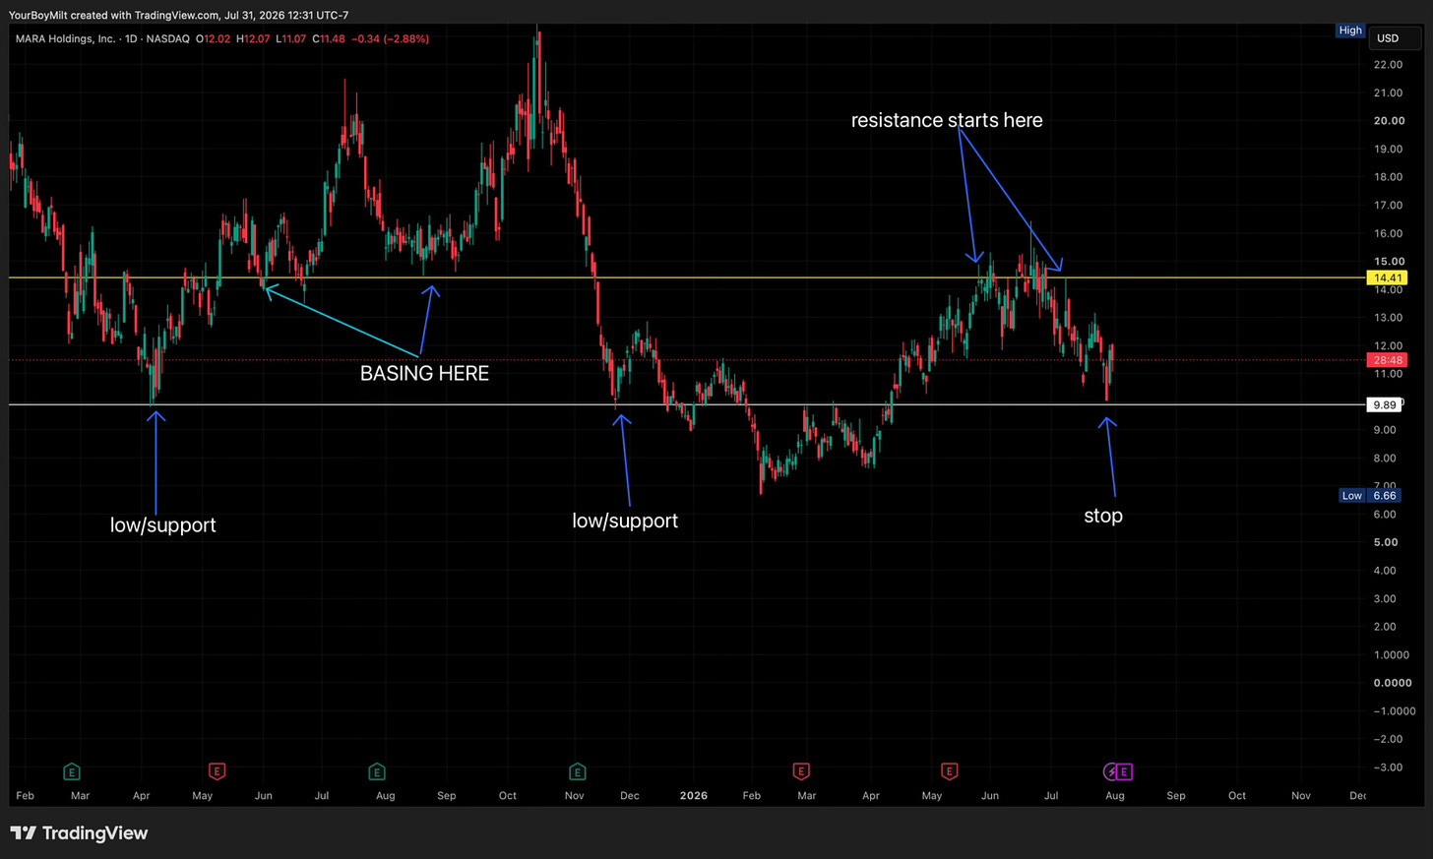The image size is (1433, 859).
Task: Click the 20.00 price axis label
Action: click(x=1389, y=121)
